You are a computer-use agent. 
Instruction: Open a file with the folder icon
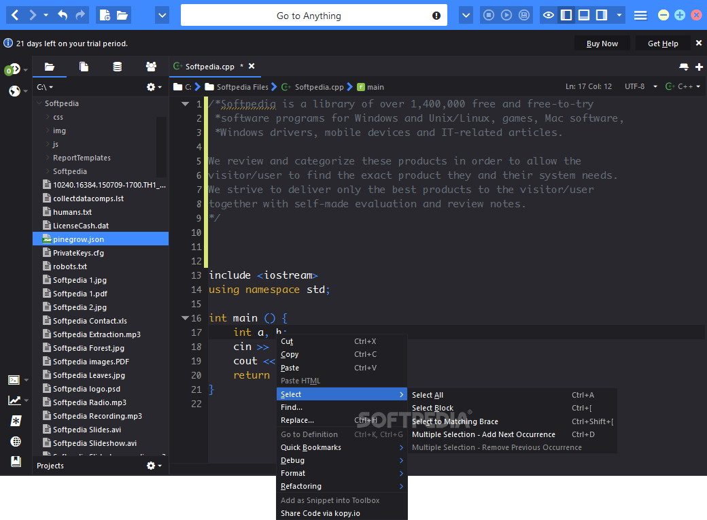(x=122, y=16)
